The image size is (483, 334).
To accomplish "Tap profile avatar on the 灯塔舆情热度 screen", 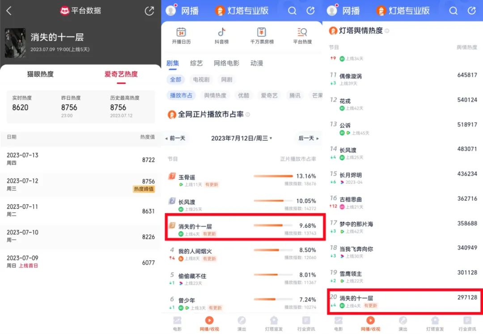I will click(x=332, y=10).
